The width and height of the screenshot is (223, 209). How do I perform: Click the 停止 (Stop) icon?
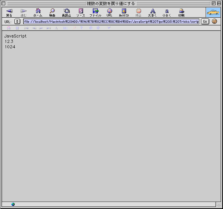click(x=139, y=11)
